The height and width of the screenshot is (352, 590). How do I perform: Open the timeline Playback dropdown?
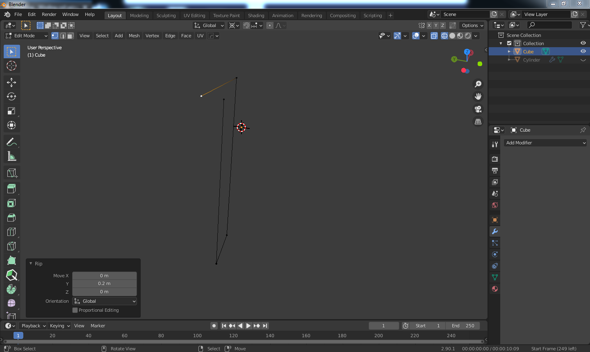point(34,326)
